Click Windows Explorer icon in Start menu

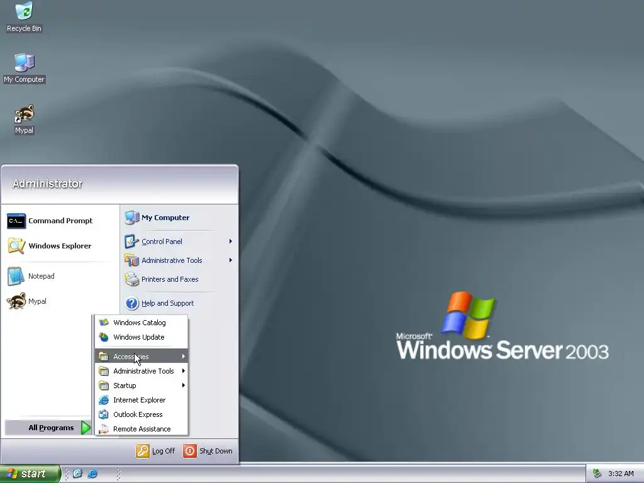[16, 246]
